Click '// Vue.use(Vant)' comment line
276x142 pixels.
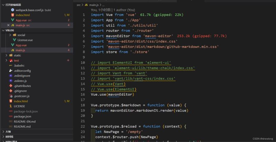(108, 84)
